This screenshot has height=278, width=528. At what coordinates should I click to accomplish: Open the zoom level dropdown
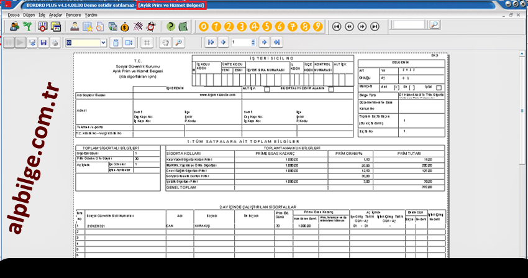point(102,42)
